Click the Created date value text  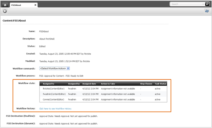click(65, 54)
